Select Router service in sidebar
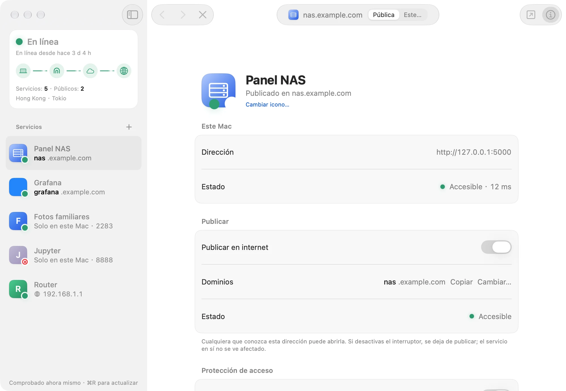This screenshot has height=391, width=566. click(74, 289)
